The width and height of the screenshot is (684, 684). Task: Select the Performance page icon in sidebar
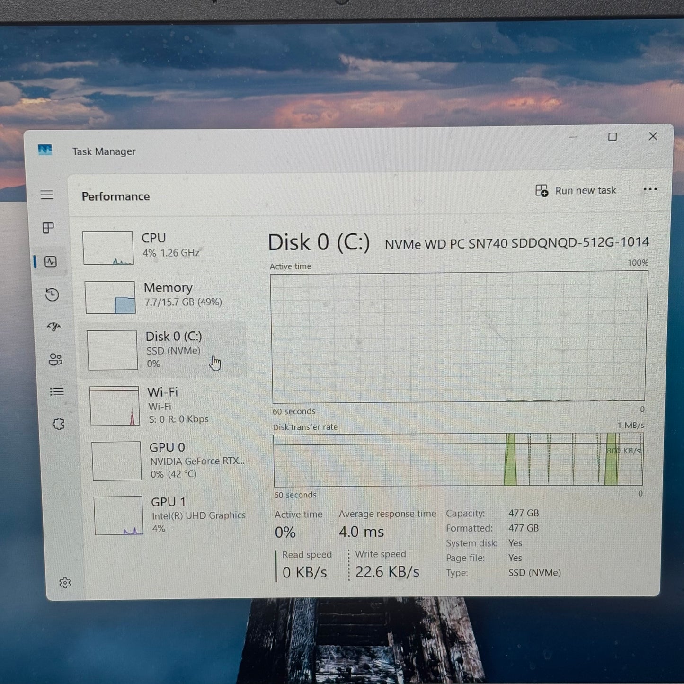pos(51,262)
